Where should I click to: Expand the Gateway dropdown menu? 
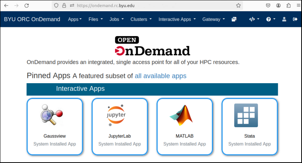coord(214,19)
